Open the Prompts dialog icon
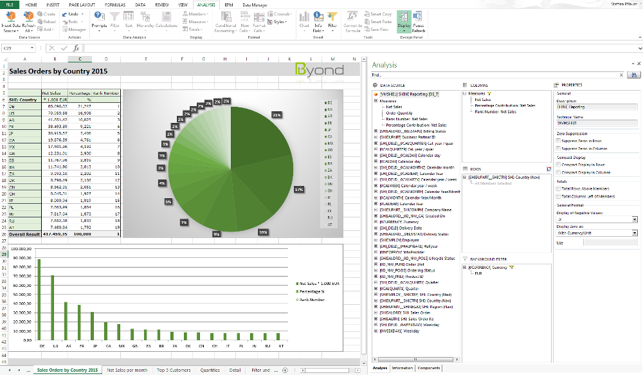 [99, 17]
